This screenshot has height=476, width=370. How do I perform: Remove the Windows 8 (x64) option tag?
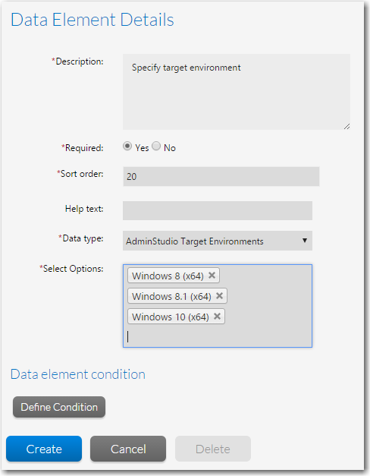pyautogui.click(x=212, y=276)
